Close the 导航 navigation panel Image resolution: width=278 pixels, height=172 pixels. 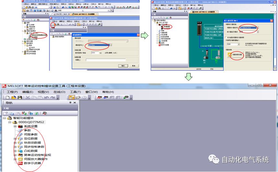coord(75,103)
